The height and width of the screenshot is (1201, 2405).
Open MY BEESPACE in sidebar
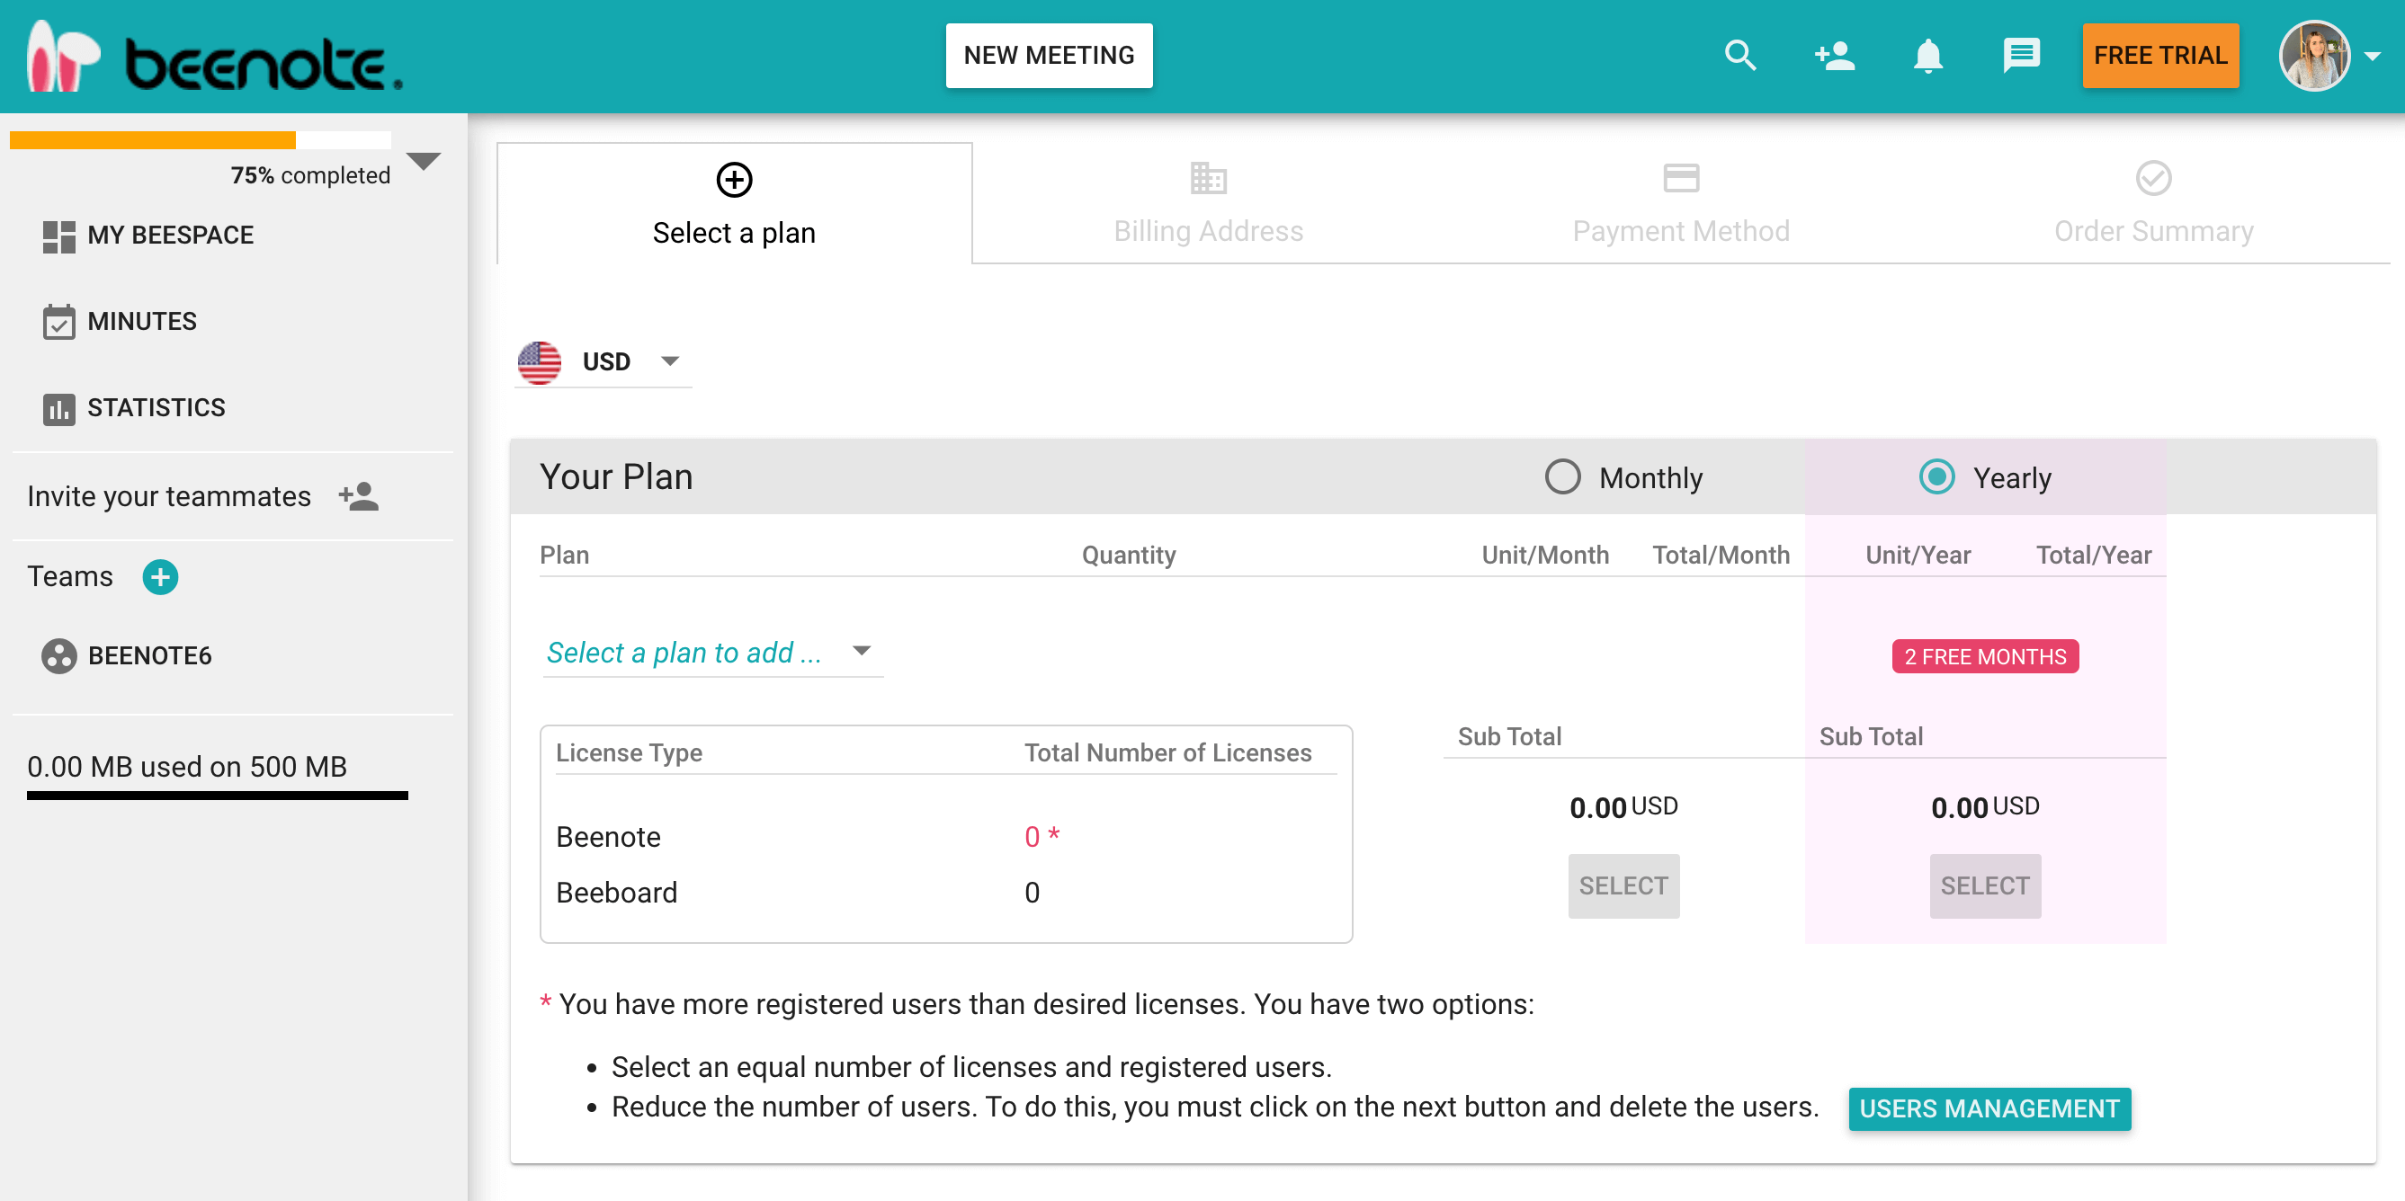(170, 236)
